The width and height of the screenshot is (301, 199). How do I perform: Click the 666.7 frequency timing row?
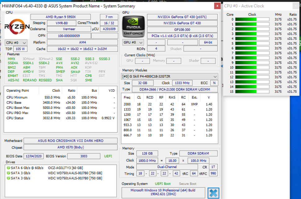[170, 135]
